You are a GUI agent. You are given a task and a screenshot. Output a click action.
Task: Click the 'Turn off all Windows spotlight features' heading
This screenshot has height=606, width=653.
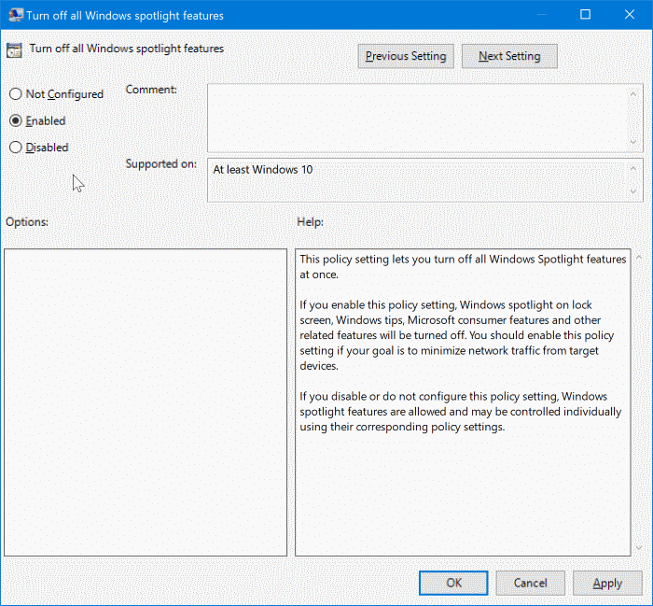(x=127, y=49)
